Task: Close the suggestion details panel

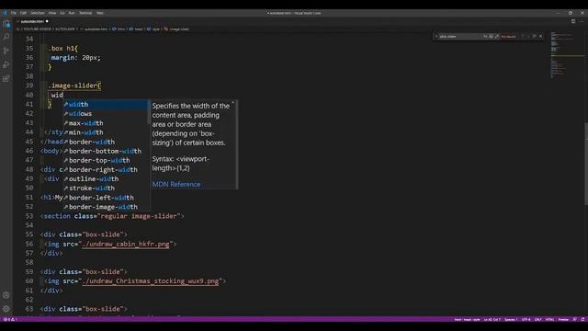Action: (x=232, y=102)
